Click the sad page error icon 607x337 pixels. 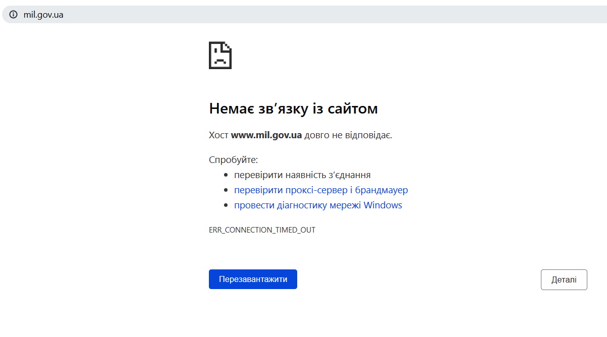[x=220, y=55]
